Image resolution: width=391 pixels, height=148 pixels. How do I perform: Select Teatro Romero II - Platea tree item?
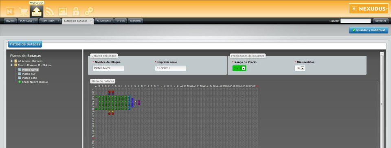click(x=34, y=65)
